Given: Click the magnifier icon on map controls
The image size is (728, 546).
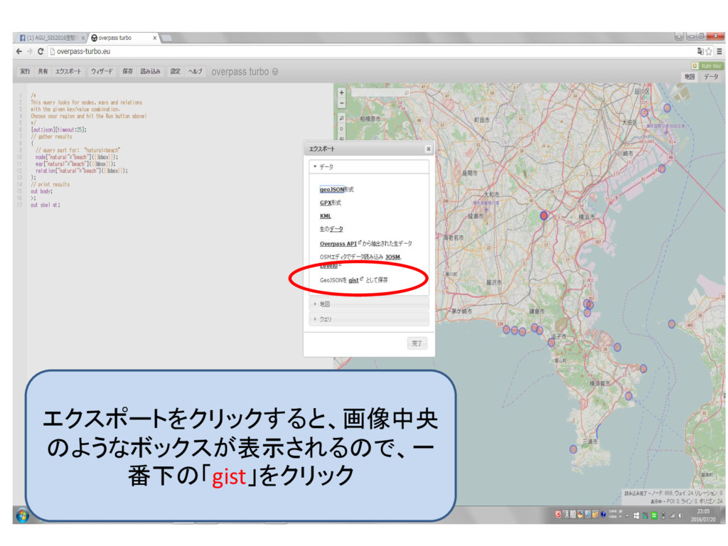Looking at the screenshot, I should (341, 118).
